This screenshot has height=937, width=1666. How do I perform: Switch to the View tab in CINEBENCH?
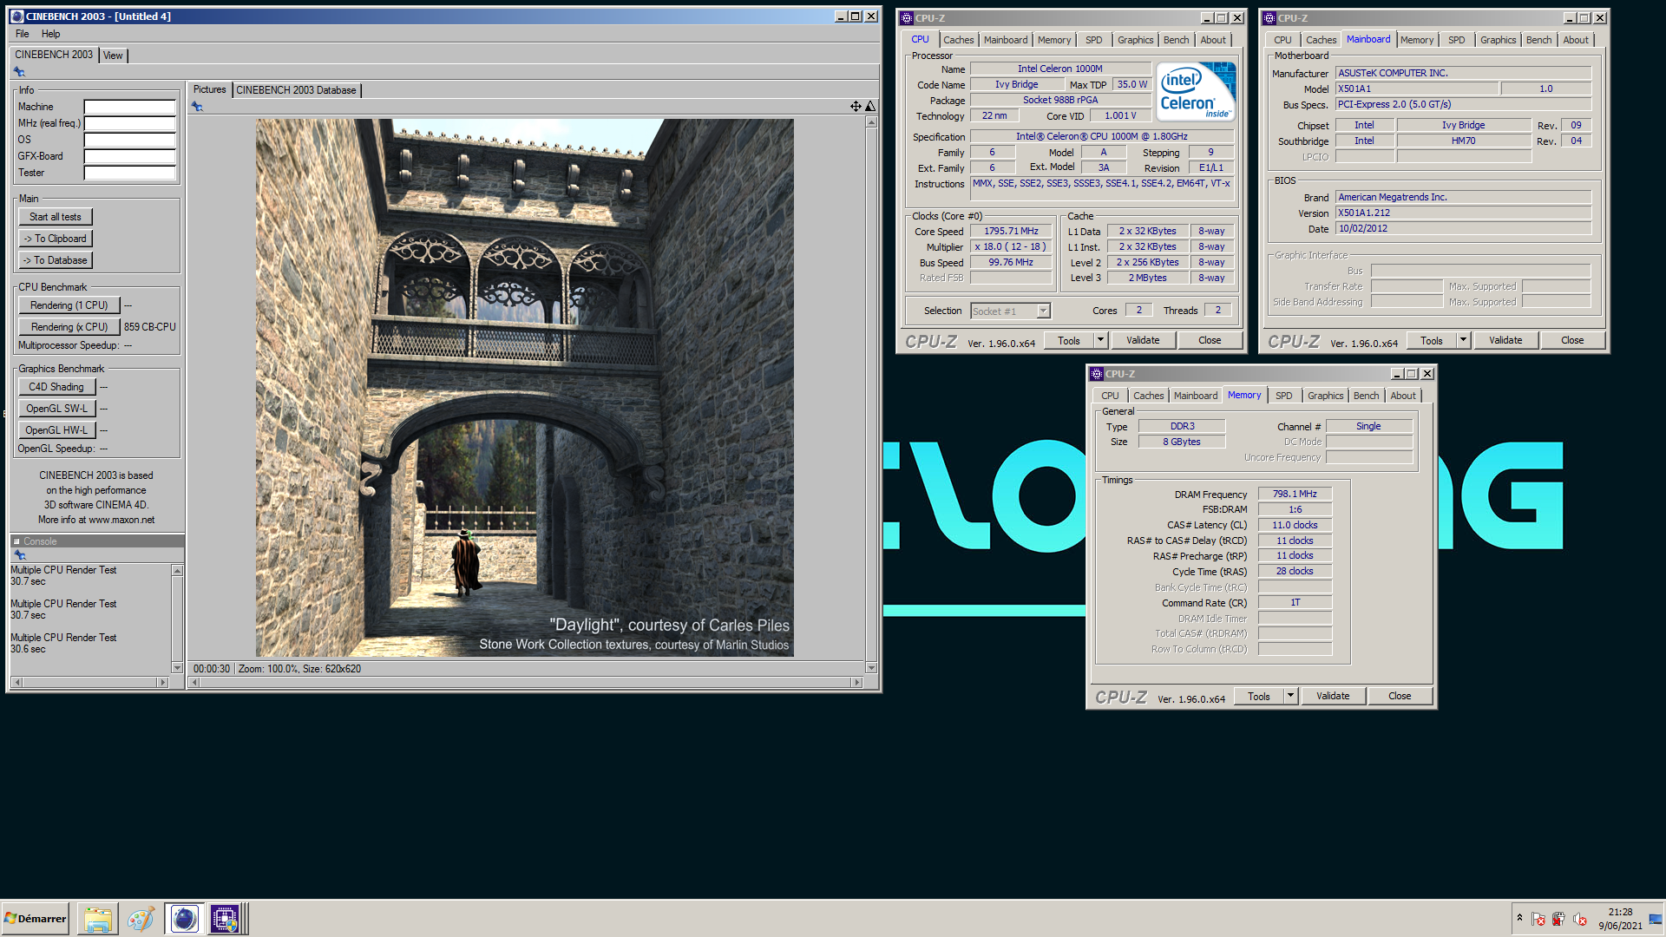tap(113, 56)
